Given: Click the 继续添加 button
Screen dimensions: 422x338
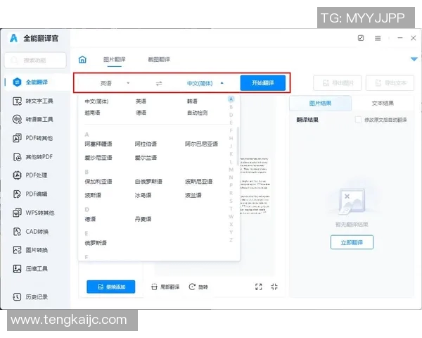Looking at the screenshot, I should pyautogui.click(x=111, y=287).
